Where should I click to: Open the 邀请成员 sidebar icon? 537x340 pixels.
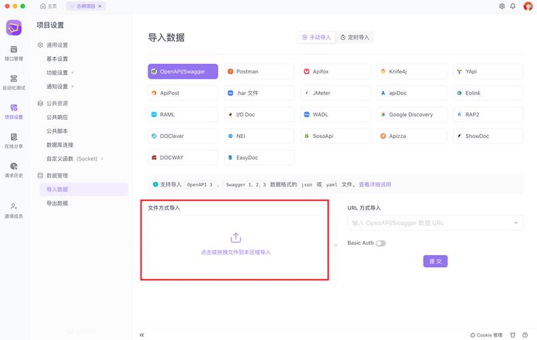14,210
